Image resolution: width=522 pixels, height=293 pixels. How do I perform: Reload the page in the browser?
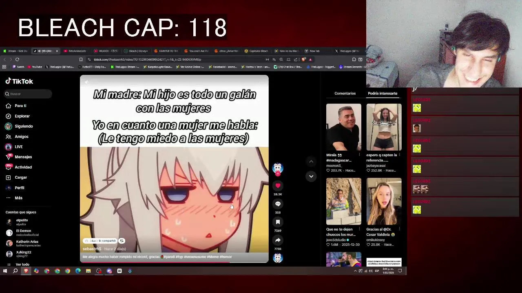click(17, 59)
